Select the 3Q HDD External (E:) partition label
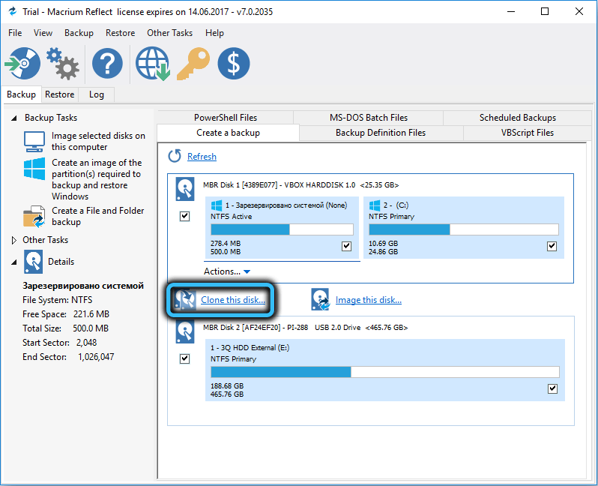Image resolution: width=598 pixels, height=486 pixels. pos(250,348)
